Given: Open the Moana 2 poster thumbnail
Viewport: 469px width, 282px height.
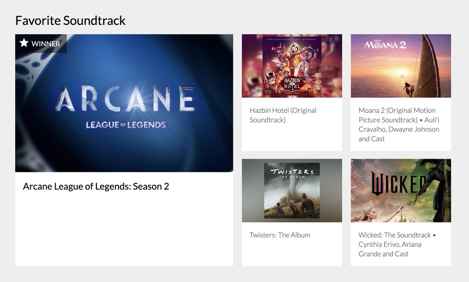Looking at the screenshot, I should coord(401,66).
